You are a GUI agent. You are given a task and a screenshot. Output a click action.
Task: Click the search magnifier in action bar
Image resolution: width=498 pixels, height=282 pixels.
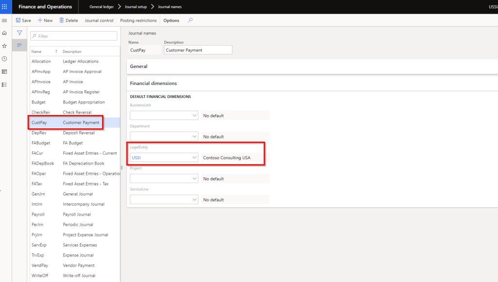pyautogui.click(x=190, y=20)
